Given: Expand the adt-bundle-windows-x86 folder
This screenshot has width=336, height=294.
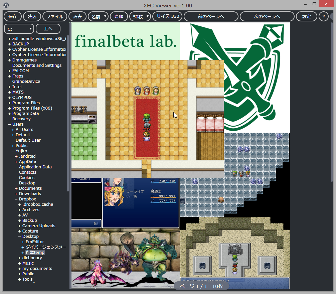Looking at the screenshot, I should (x=9, y=39).
